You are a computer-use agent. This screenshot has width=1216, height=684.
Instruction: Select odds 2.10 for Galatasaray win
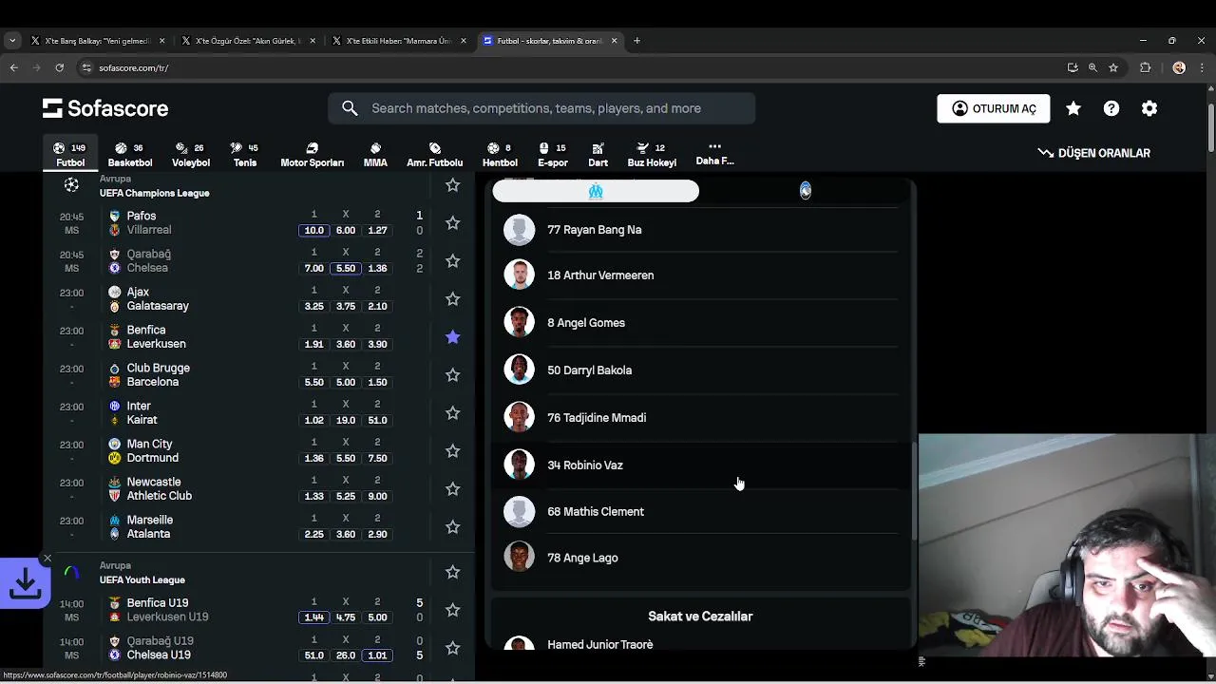pos(377,306)
